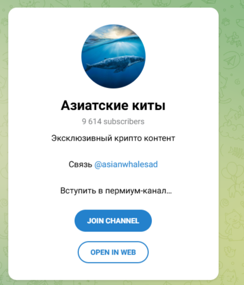Click the truncated Вступить в пермиум-канал… text
Screen dimensions: 244x285
click(116, 191)
